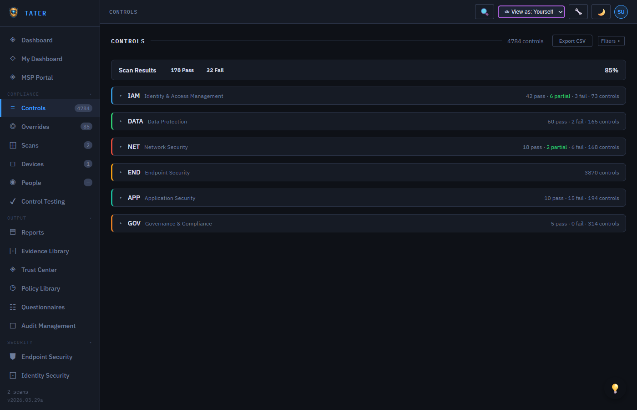The image size is (637, 410).
Task: Open the search magnifier button
Action: click(485, 12)
